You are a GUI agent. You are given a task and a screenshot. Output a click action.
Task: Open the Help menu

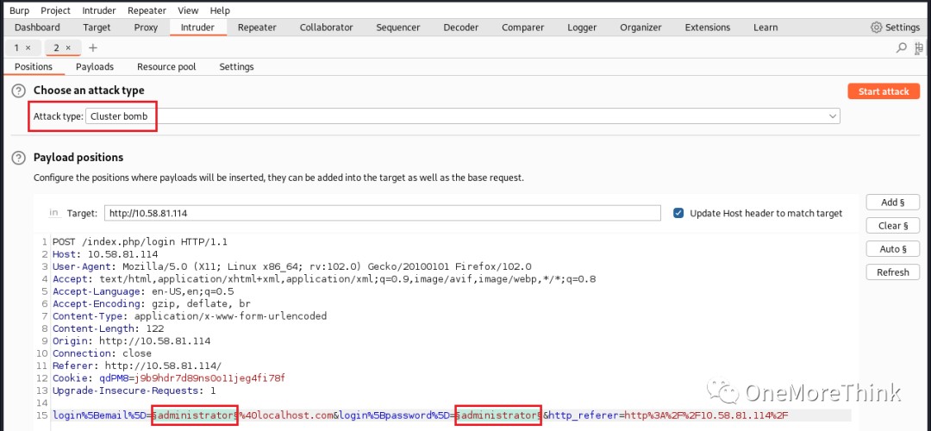click(x=220, y=10)
